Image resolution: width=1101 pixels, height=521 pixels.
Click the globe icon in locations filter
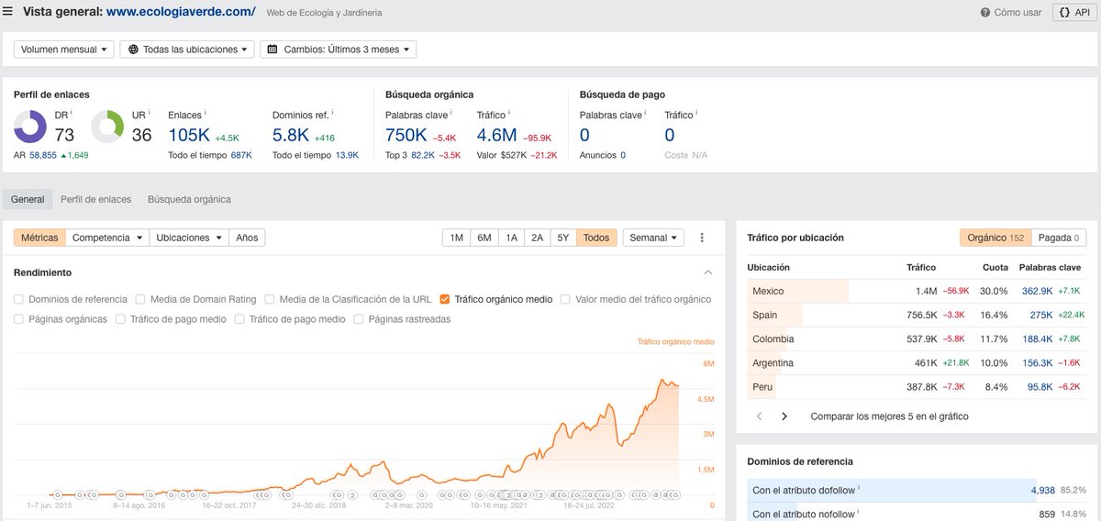134,50
